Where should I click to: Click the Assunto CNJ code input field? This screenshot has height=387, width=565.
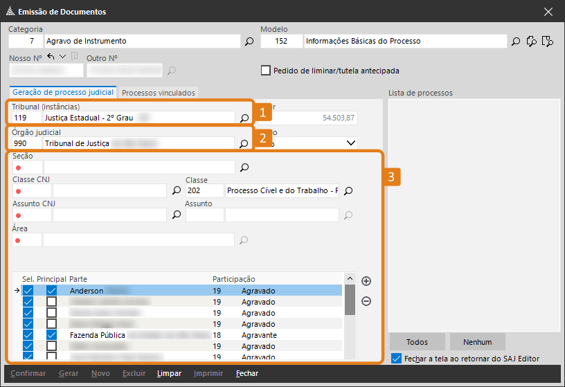pos(31,215)
